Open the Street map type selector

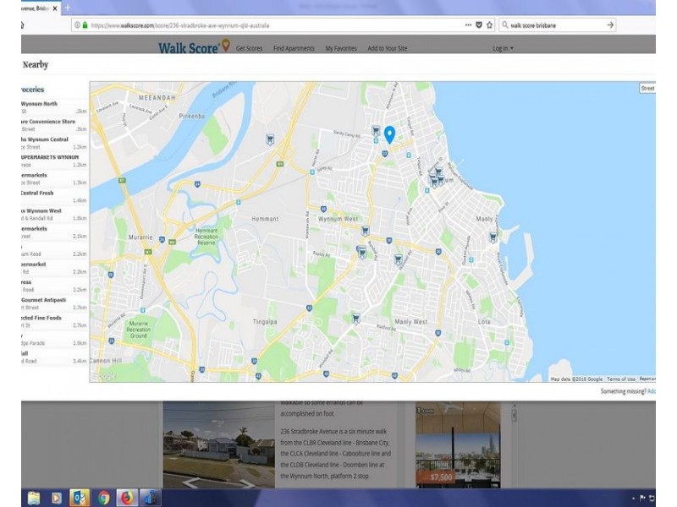tap(647, 88)
